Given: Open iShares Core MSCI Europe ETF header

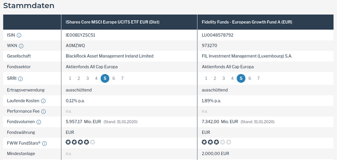Looking at the screenshot, I should pyautogui.click(x=112, y=22).
